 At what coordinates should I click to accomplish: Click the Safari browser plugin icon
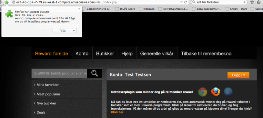228,92
